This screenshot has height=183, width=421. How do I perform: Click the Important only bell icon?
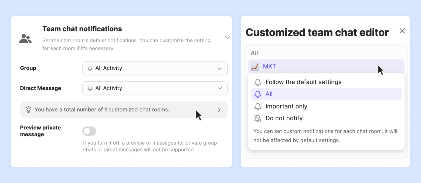[258, 106]
